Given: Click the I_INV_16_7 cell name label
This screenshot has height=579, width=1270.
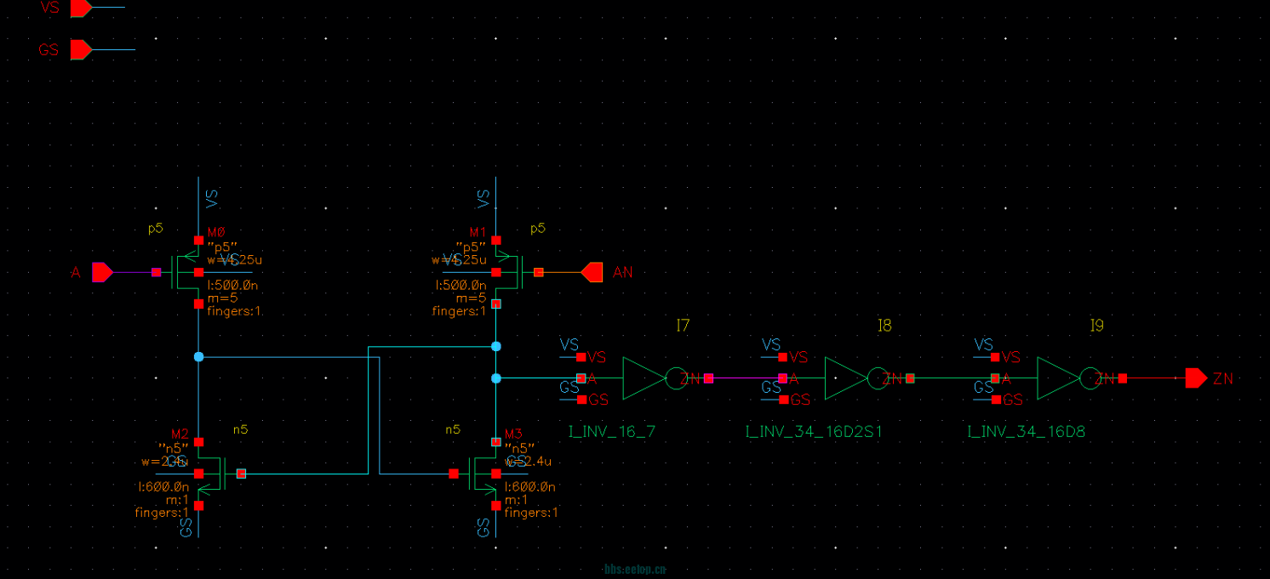Looking at the screenshot, I should click(x=612, y=432).
